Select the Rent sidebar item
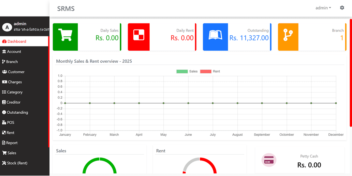 tap(24, 132)
